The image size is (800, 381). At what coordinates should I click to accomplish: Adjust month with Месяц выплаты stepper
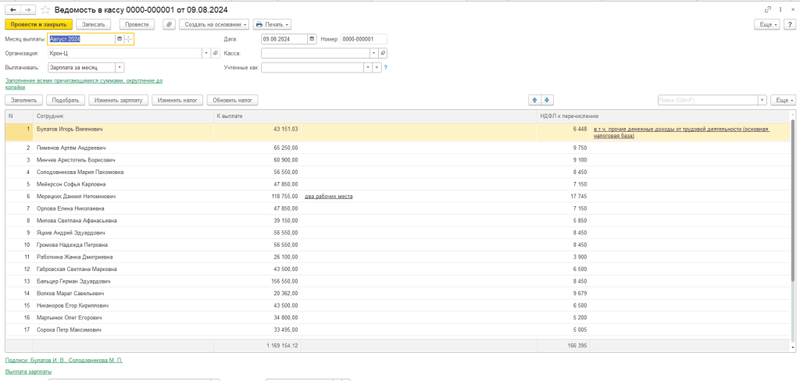click(129, 39)
